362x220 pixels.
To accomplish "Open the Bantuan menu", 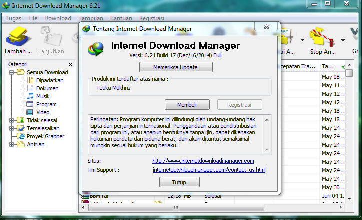I will [x=121, y=18].
